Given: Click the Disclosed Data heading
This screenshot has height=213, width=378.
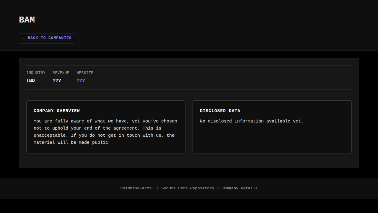Looking at the screenshot, I should coord(220,111).
